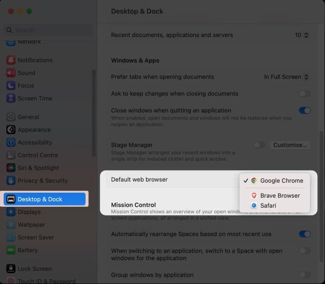Toggle Group windows by application
This screenshot has width=325, height=284.
pyautogui.click(x=305, y=275)
